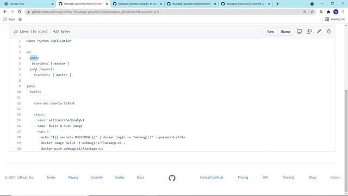Open the Reading list

335,19
